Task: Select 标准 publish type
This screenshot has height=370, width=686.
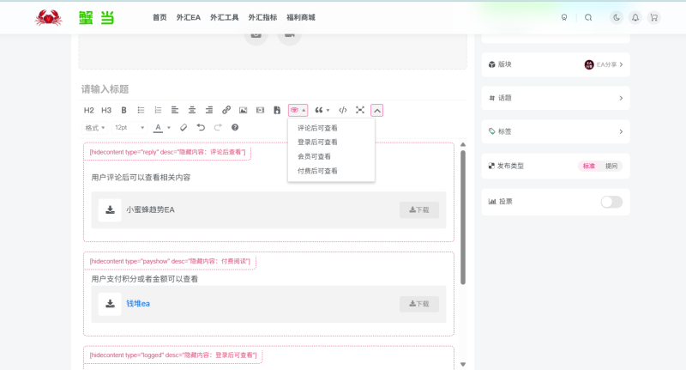Action: (x=589, y=166)
